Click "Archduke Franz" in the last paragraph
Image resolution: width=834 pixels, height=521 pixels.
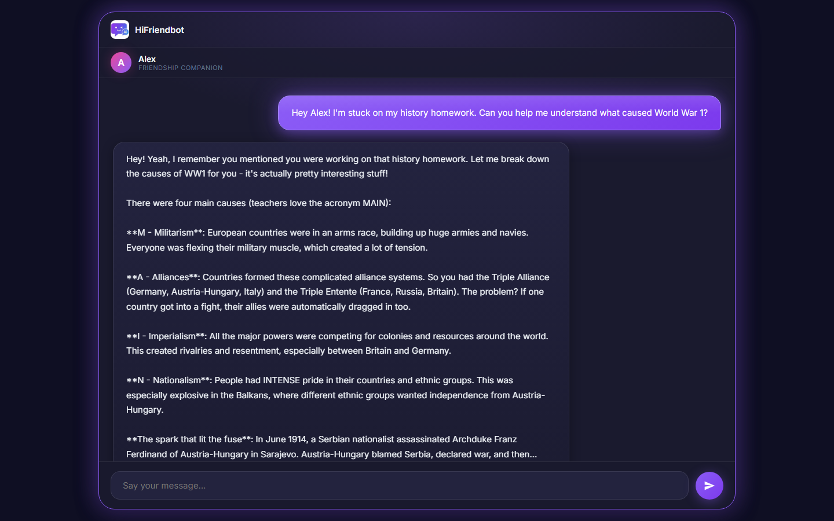coord(484,439)
